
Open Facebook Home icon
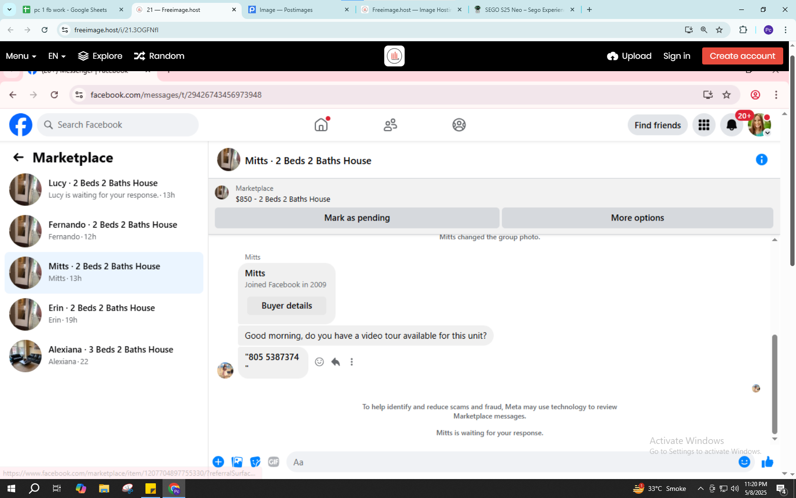(x=321, y=125)
